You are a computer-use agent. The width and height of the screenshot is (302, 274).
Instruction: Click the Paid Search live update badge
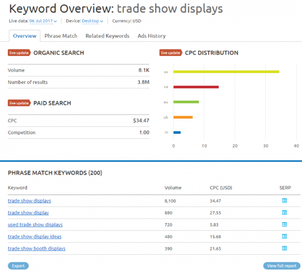click(x=19, y=103)
